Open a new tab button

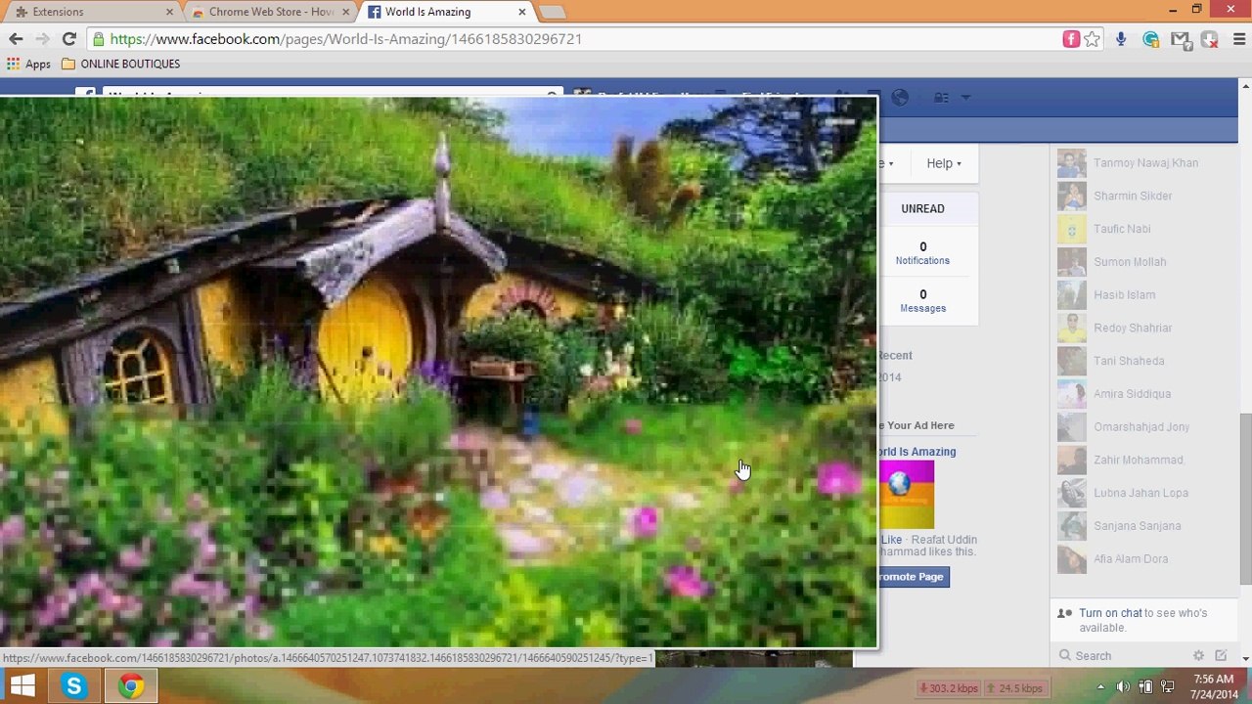[552, 12]
